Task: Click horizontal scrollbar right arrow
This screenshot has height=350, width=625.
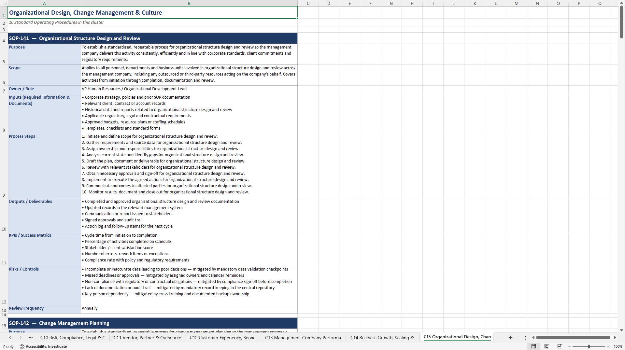Action: click(x=615, y=338)
